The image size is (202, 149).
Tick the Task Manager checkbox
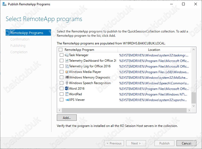pos(62,55)
